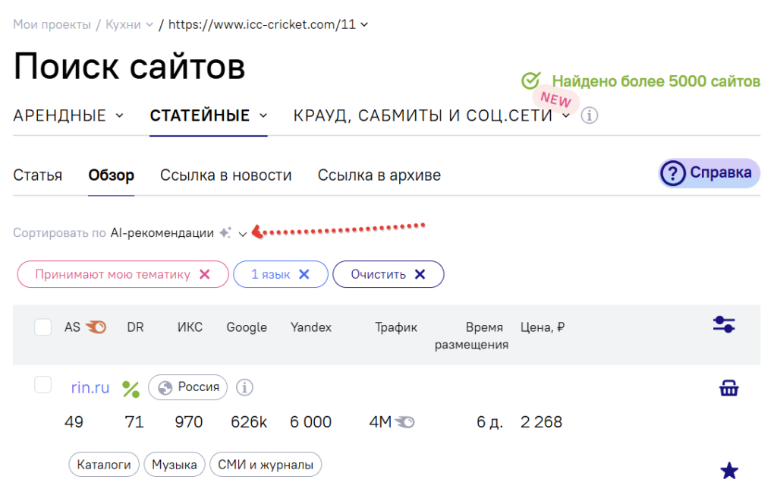The image size is (777, 489).
Task: Expand the Сортировать по AI-рекомендации dropdown
Action: [242, 234]
